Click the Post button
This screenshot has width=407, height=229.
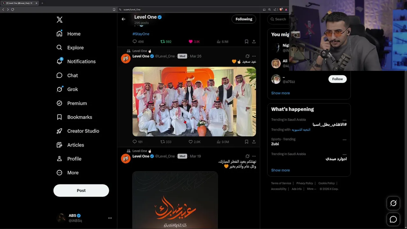click(81, 191)
